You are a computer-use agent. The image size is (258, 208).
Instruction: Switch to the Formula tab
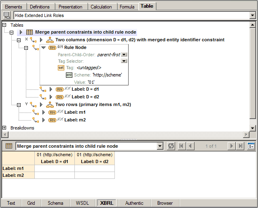(127, 6)
